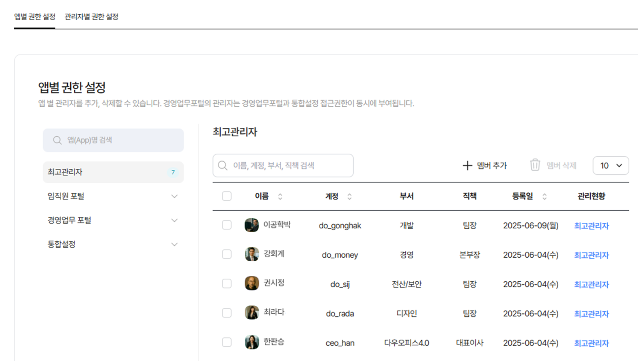The height and width of the screenshot is (361, 638).
Task: Expand the 경영업무 포털 section
Action: pyautogui.click(x=174, y=220)
